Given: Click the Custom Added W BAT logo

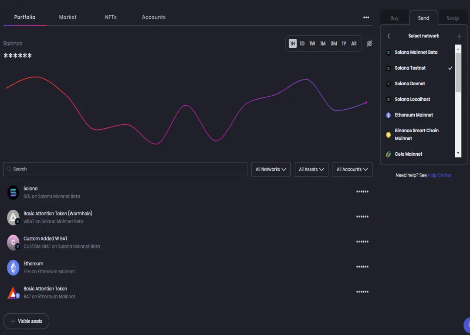Looking at the screenshot, I should (13, 242).
